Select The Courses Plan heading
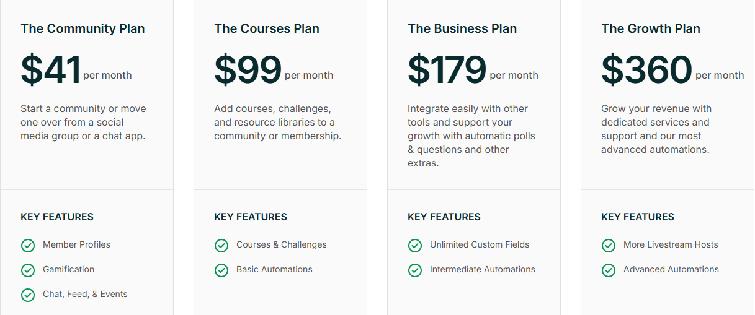 point(267,28)
